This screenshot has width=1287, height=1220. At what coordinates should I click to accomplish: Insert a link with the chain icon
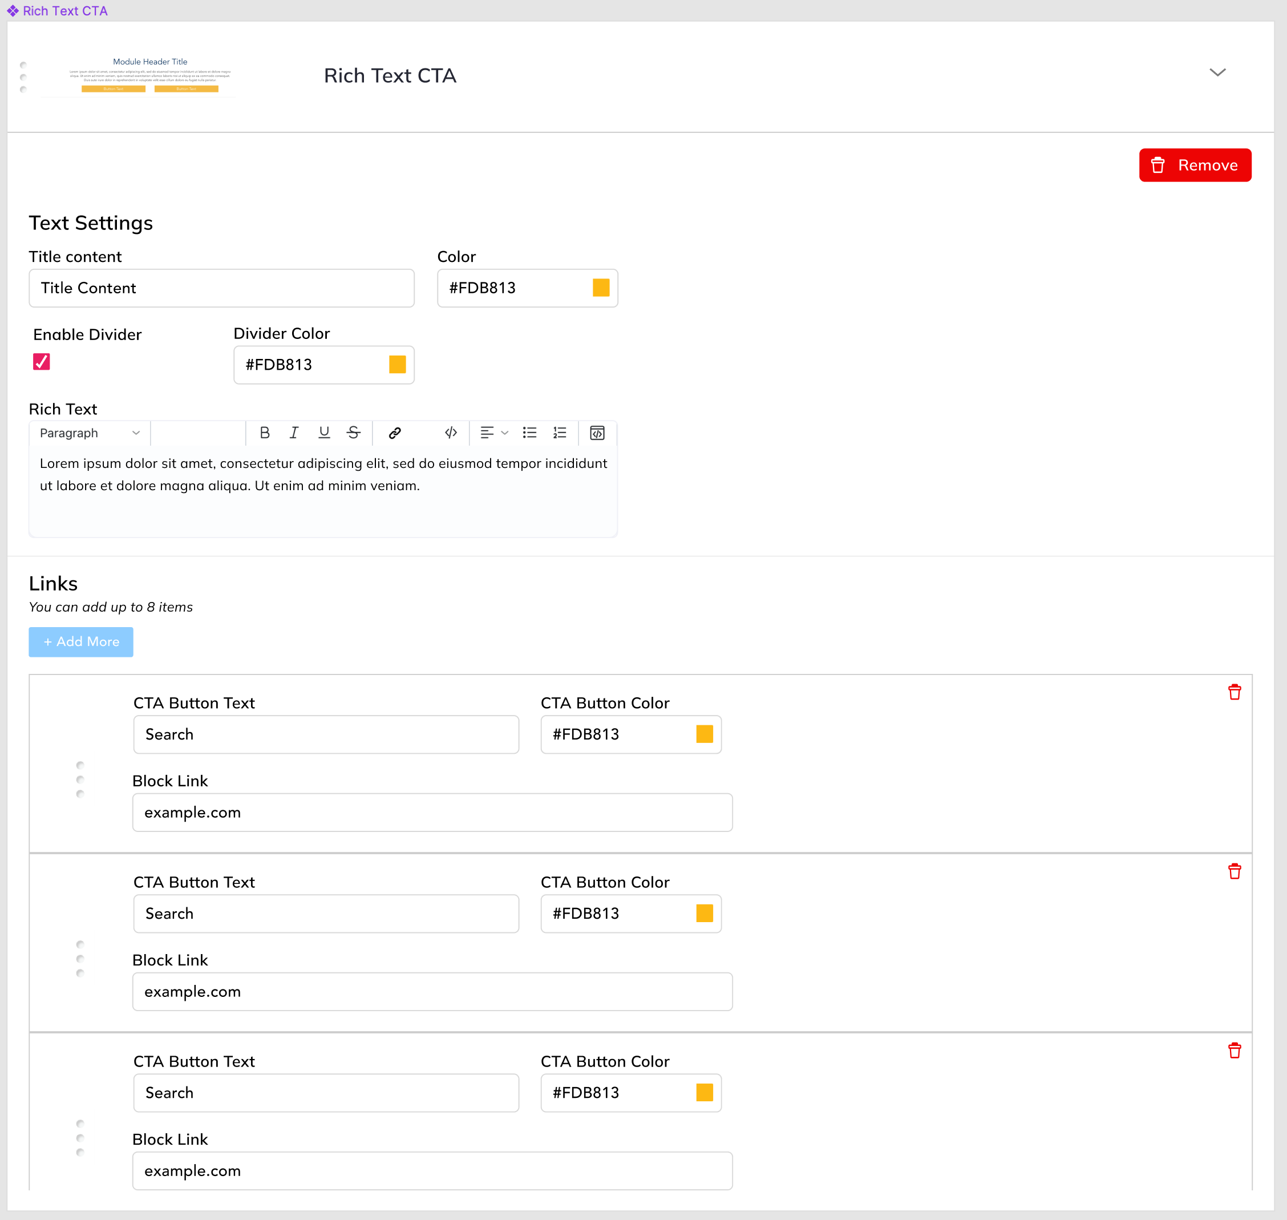(395, 433)
